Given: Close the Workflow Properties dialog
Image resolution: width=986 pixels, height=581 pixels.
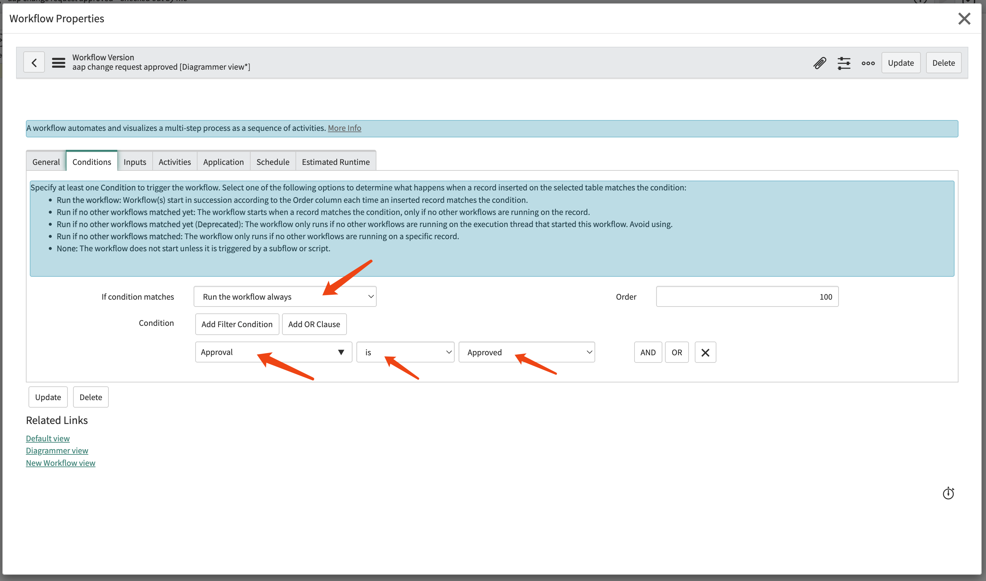Looking at the screenshot, I should click(x=964, y=19).
